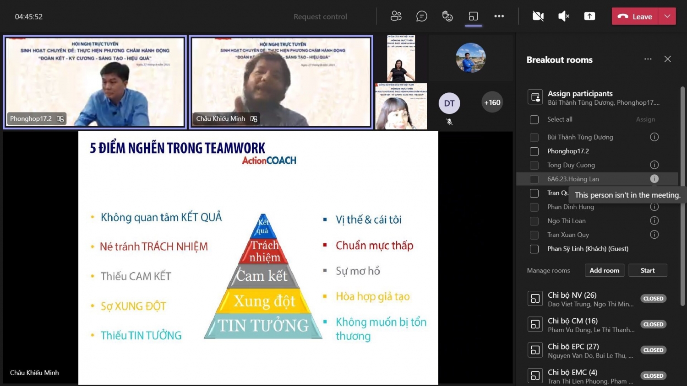Click the share content icon
The height and width of the screenshot is (386, 687).
[589, 16]
